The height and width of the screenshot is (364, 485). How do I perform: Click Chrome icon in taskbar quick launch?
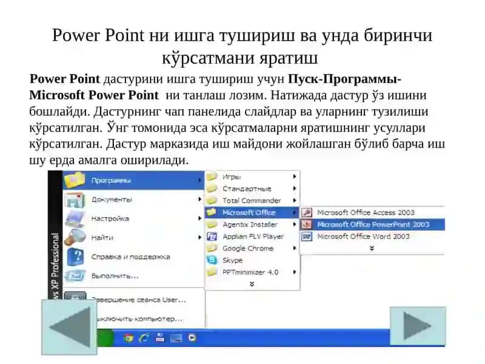[129, 338]
